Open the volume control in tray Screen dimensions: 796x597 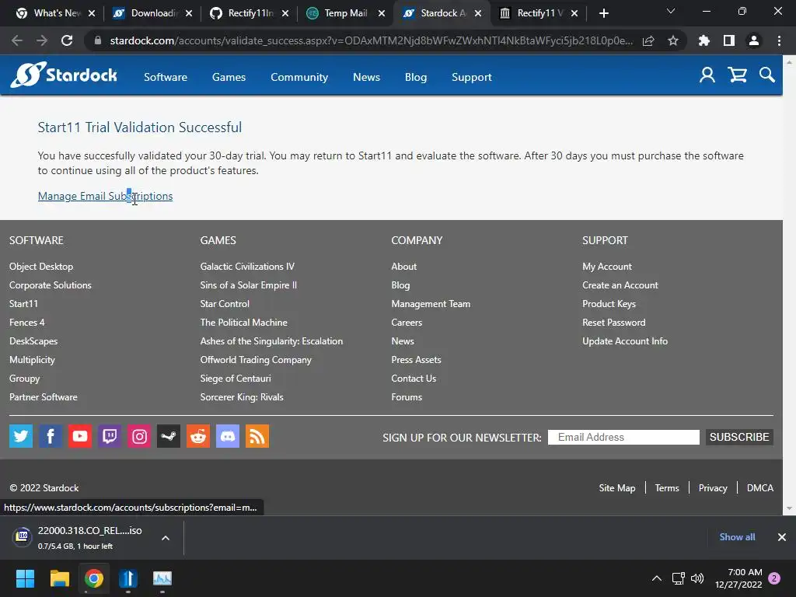tap(697, 578)
